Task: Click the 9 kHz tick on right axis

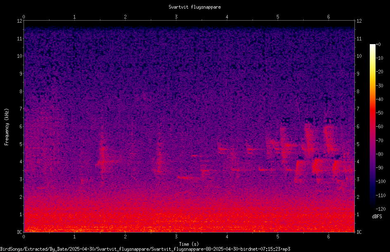Action: (358, 73)
